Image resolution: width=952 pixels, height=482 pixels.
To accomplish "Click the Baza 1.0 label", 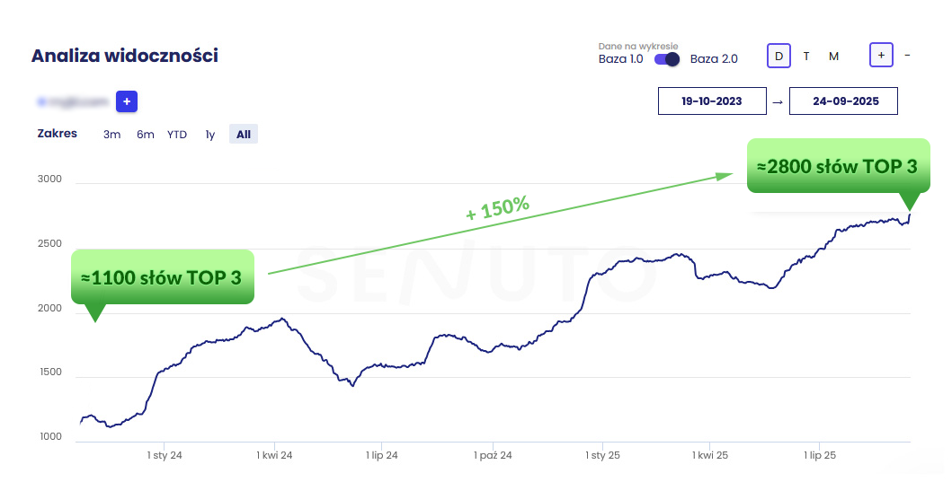I will pos(621,59).
